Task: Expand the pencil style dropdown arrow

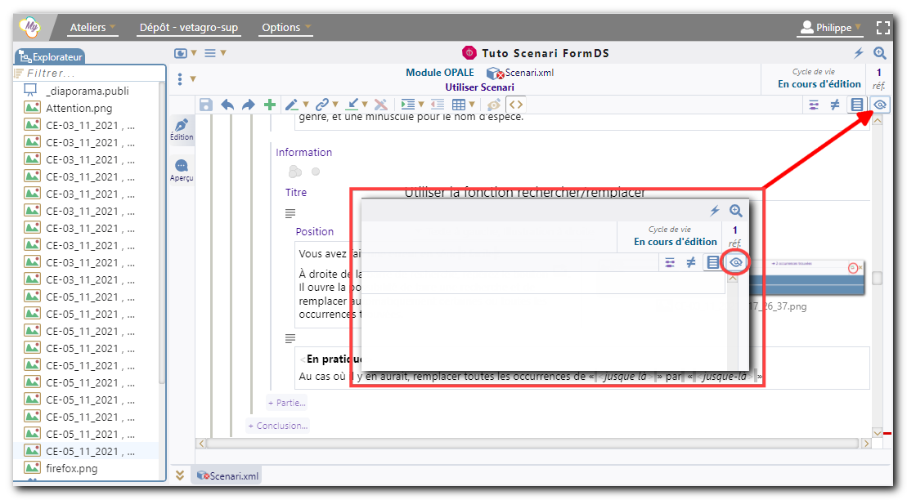Action: (305, 105)
